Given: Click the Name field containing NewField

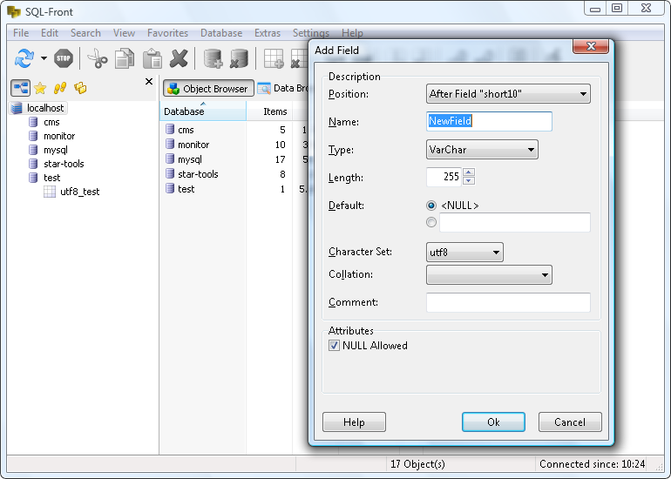Looking at the screenshot, I should 489,121.
